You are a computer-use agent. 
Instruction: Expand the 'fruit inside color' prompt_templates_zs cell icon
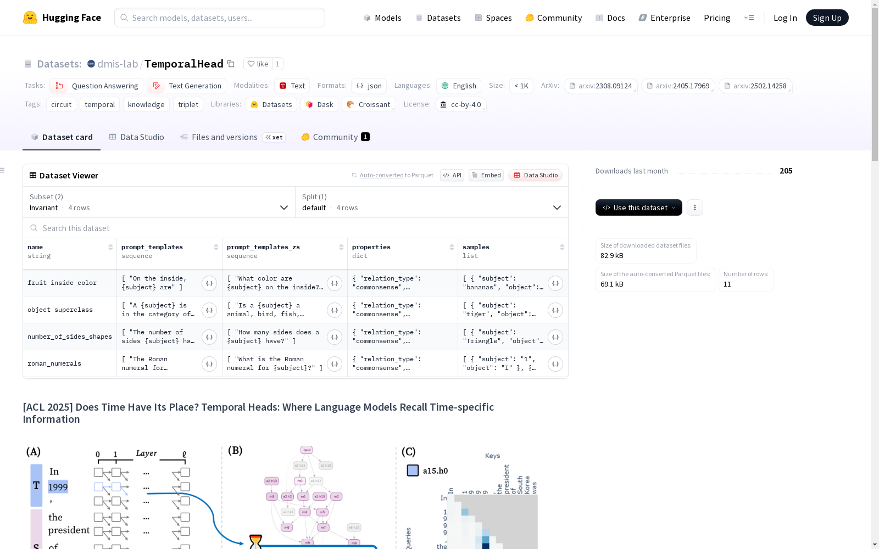coord(335,283)
